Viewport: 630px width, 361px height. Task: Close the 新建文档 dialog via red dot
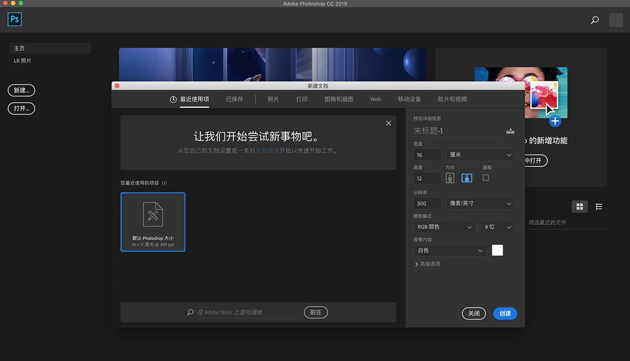117,86
